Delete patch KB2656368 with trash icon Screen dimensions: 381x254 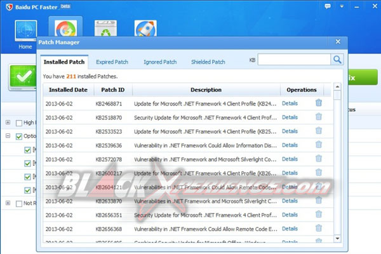tap(319, 228)
